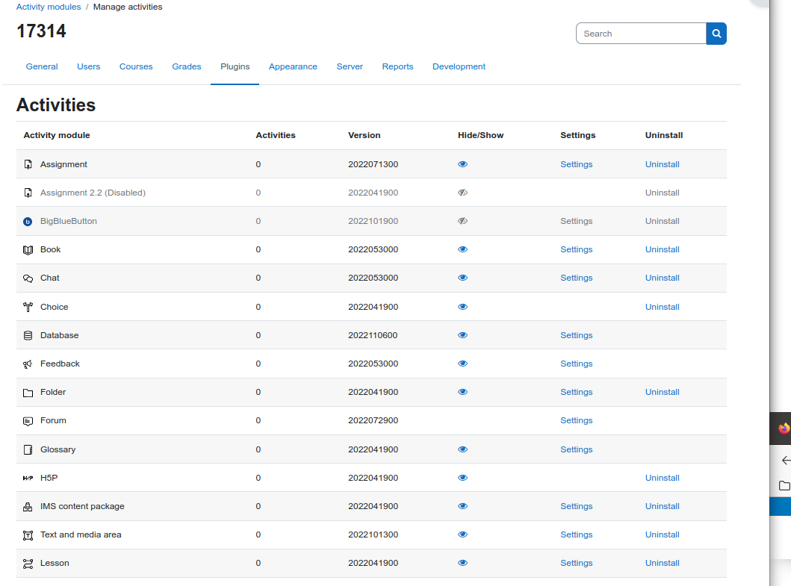
Task: Hide the Chat module
Action: [x=462, y=278]
